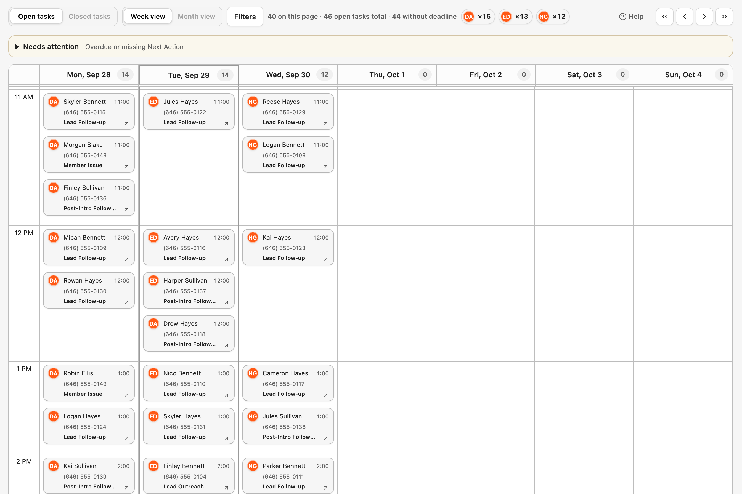Image resolution: width=742 pixels, height=494 pixels.
Task: Jump to last page with double-right arrows
Action: [x=724, y=16]
